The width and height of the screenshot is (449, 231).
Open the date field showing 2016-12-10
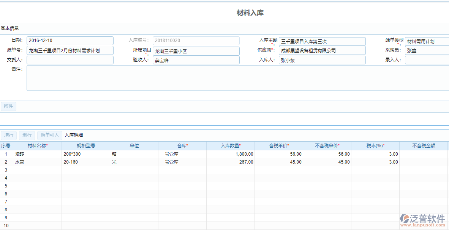(x=70, y=41)
